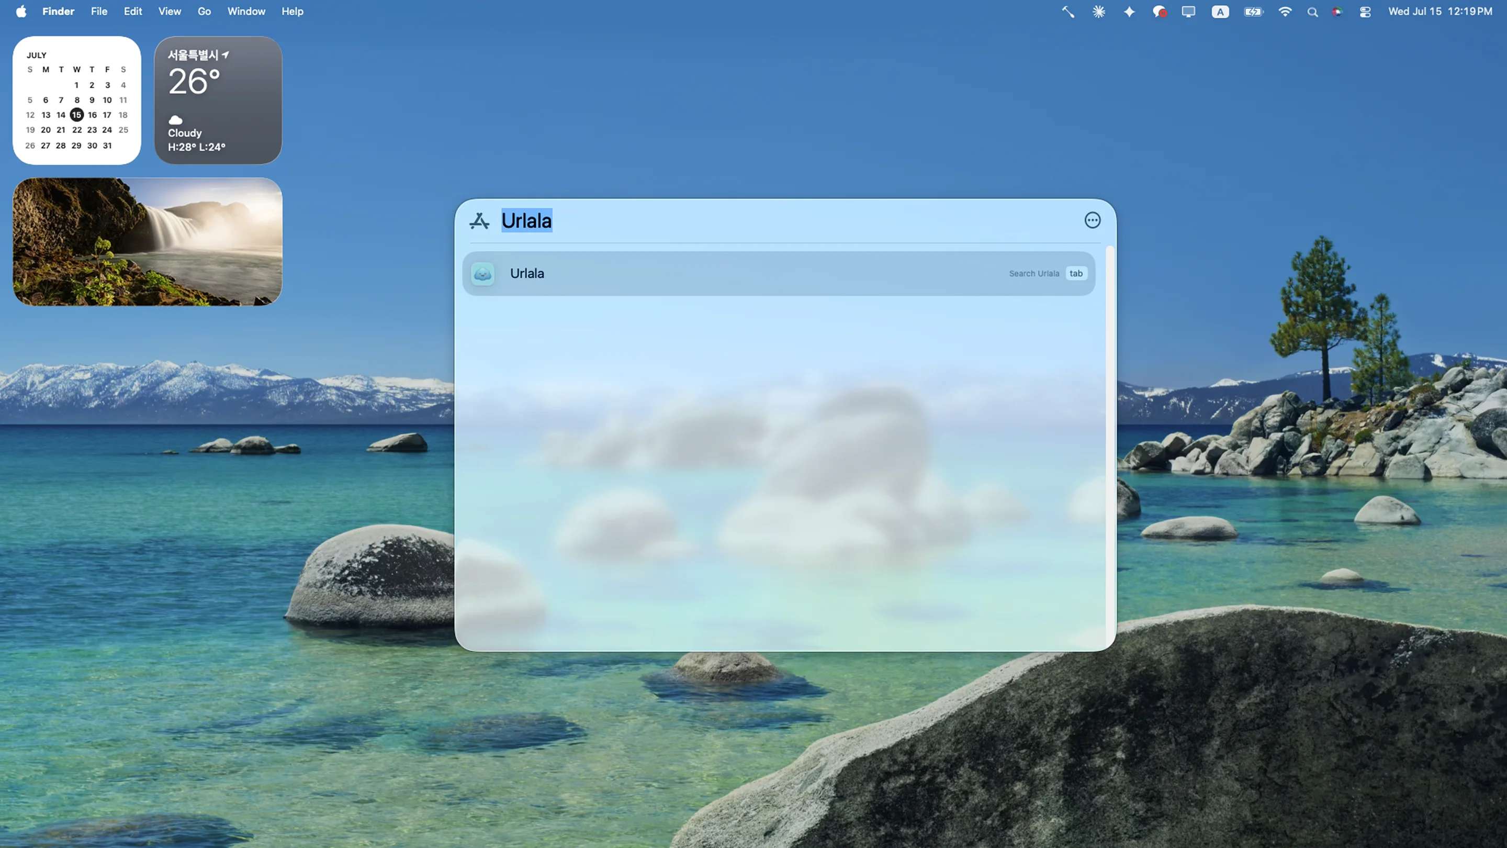
Task: Open the ellipsis more options button
Action: click(x=1092, y=220)
